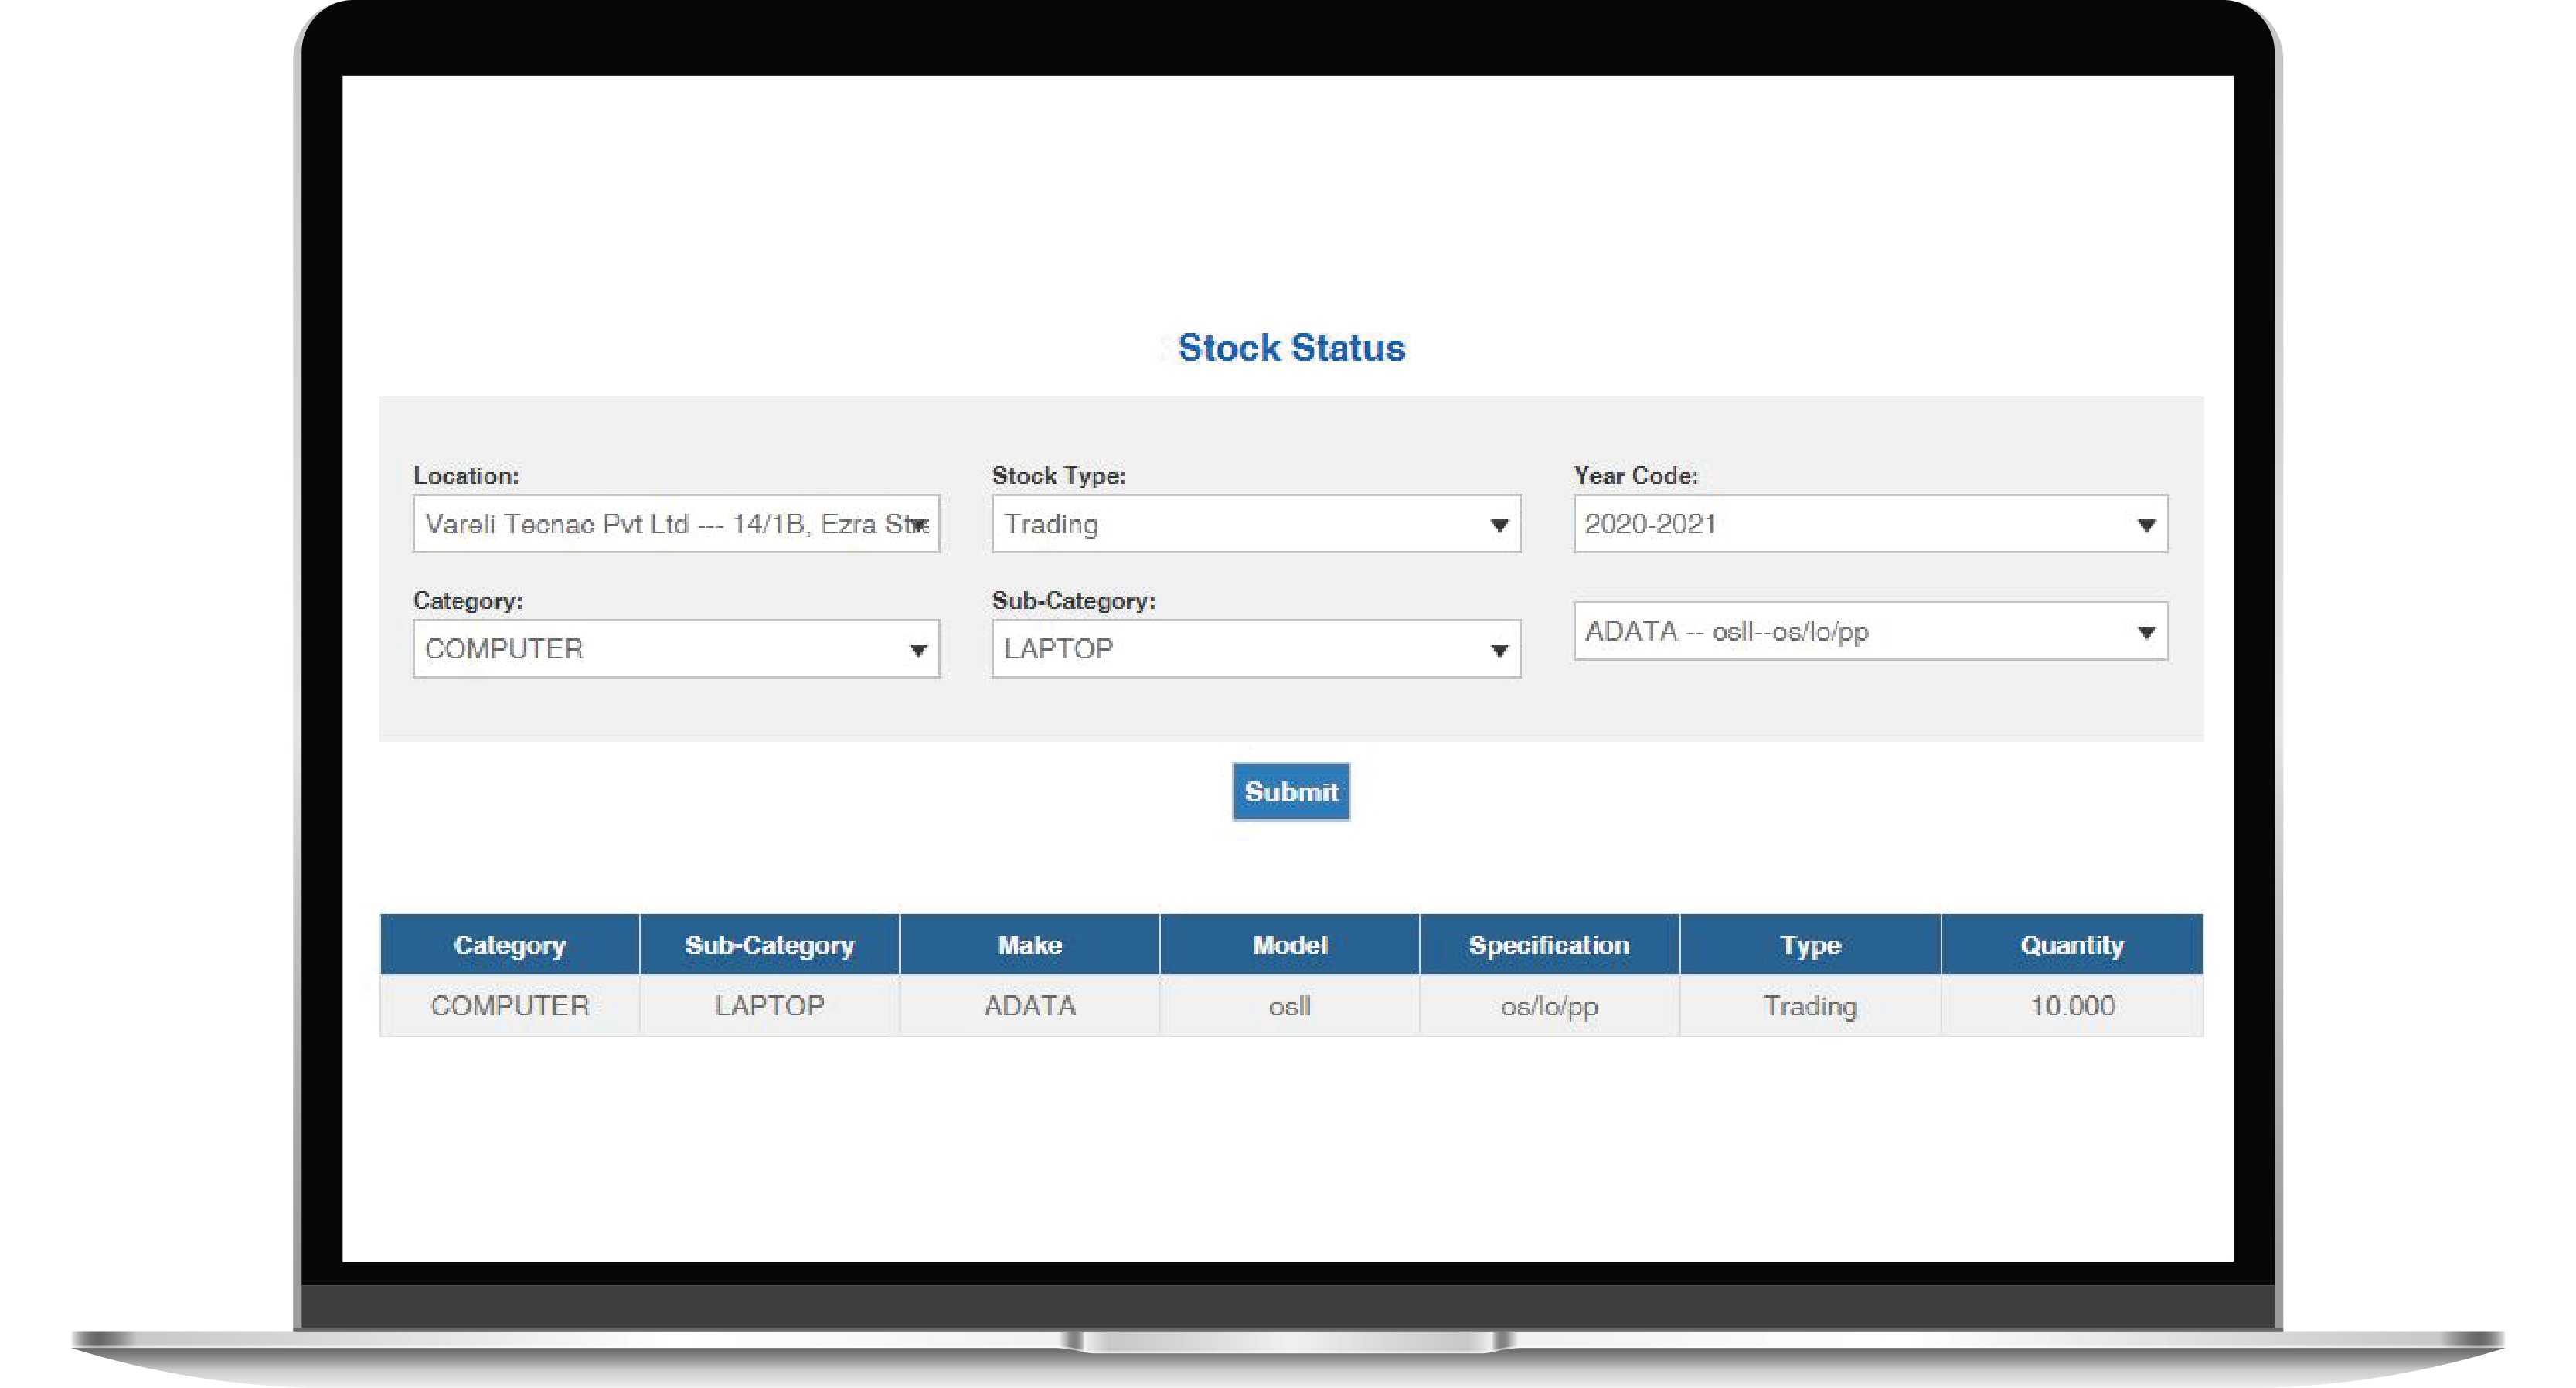Click the Category column header
This screenshot has height=1388, width=2576.
click(509, 945)
